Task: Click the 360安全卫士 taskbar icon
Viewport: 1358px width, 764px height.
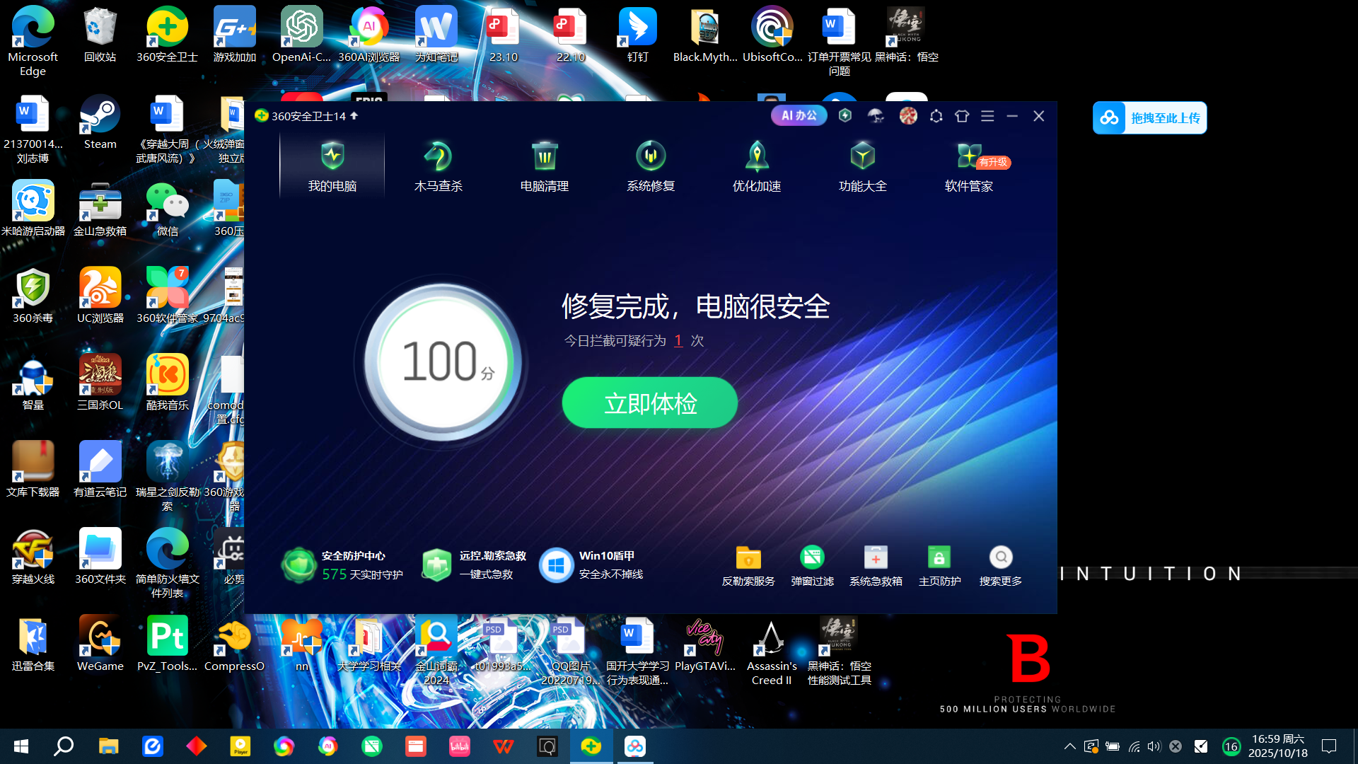Action: point(591,746)
